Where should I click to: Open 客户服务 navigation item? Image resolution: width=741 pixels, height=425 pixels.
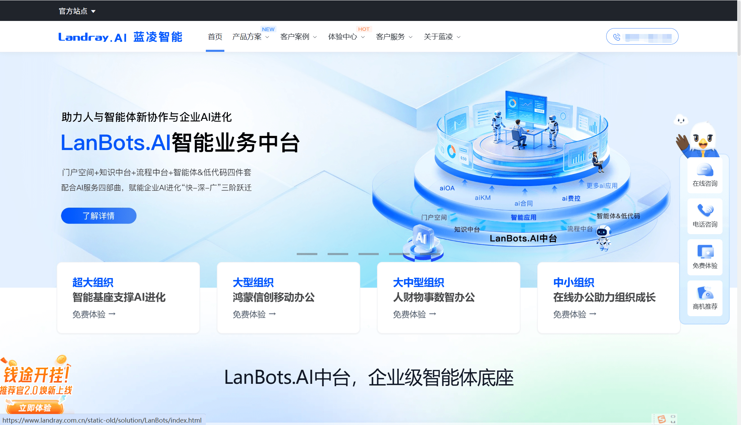click(x=390, y=37)
